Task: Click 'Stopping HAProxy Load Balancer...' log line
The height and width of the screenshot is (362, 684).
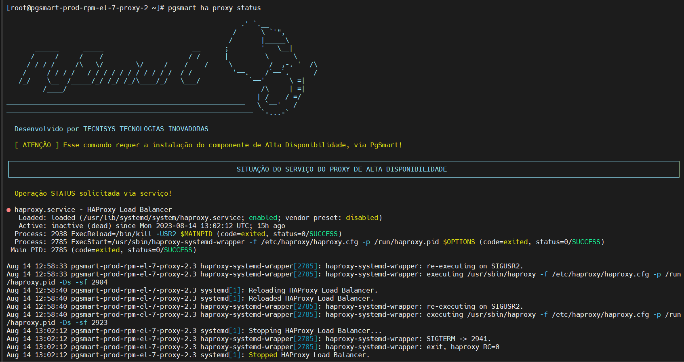Action: coord(194,331)
